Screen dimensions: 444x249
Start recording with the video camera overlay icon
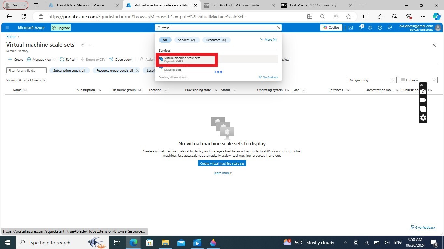423,100
